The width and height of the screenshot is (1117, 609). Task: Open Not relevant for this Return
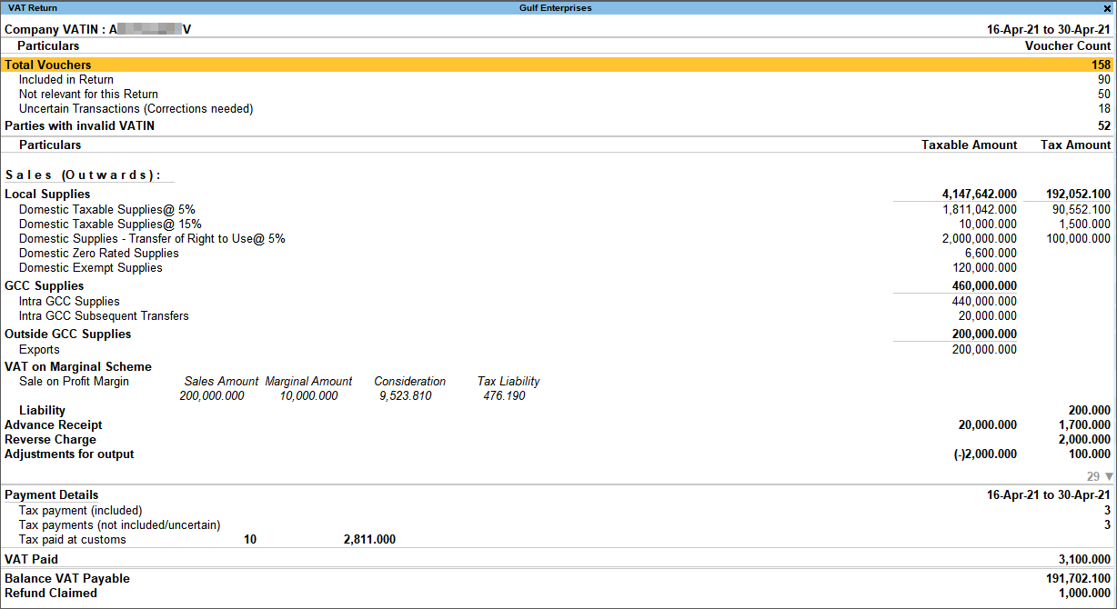pos(88,95)
